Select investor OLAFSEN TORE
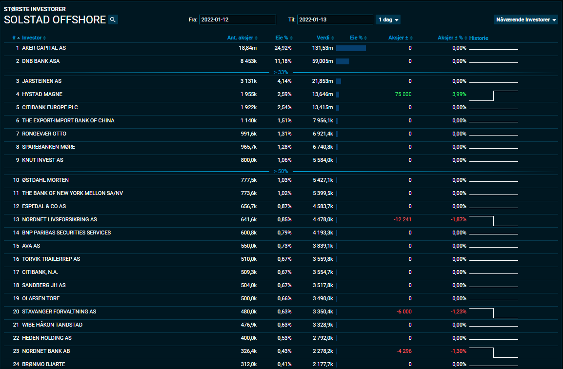This screenshot has height=369, width=563. pos(40,299)
